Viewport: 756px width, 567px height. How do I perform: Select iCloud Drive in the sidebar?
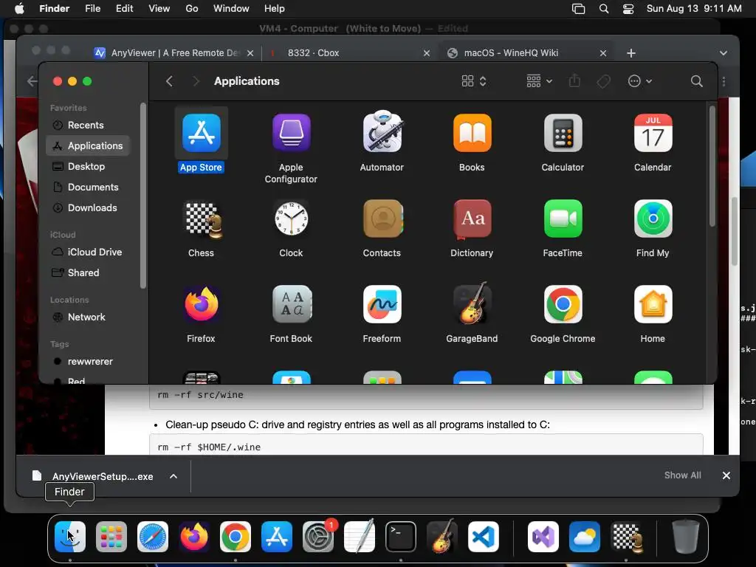(x=87, y=252)
